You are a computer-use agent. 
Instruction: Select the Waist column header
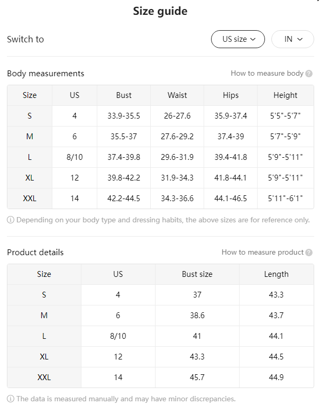tap(177, 95)
